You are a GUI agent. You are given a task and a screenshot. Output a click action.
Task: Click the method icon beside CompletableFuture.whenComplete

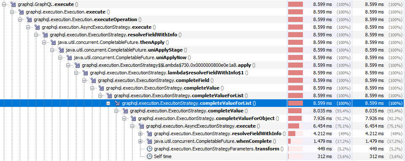(149, 141)
